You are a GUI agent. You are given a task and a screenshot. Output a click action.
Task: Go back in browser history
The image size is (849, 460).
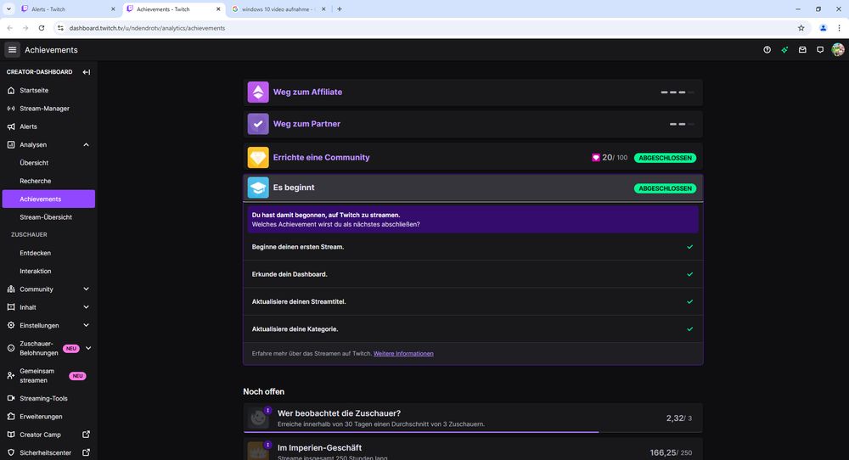pos(9,28)
